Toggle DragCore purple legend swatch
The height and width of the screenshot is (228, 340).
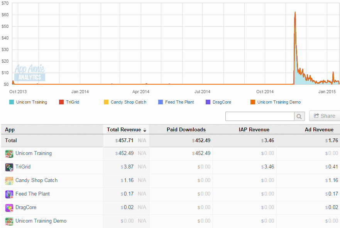[x=208, y=102]
